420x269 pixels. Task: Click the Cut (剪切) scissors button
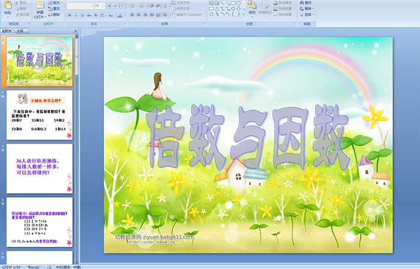click(x=20, y=2)
